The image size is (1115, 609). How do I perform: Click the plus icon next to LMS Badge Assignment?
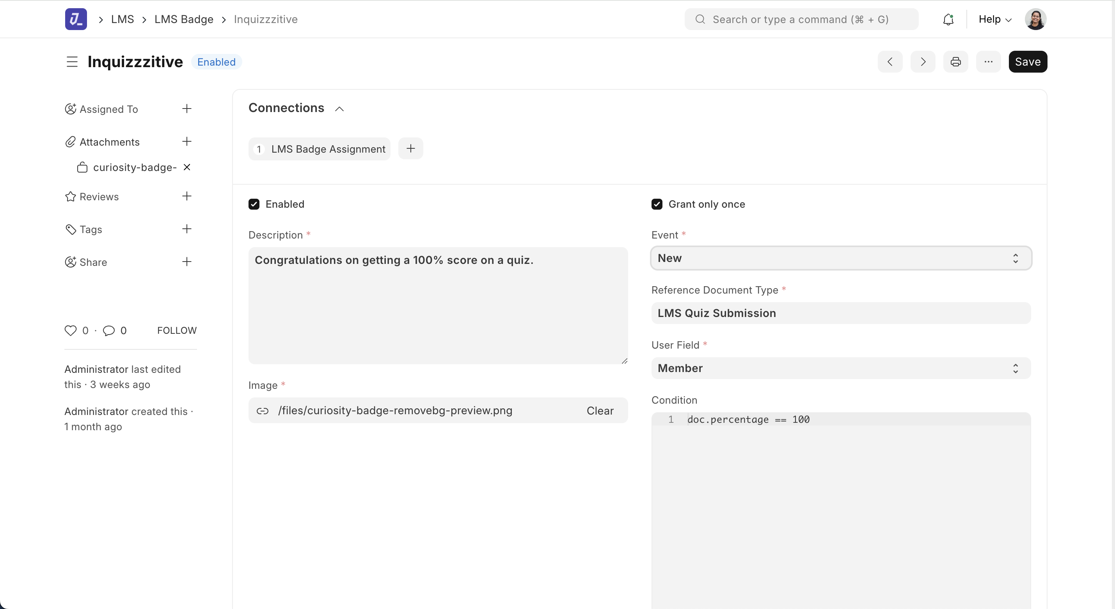[410, 149]
